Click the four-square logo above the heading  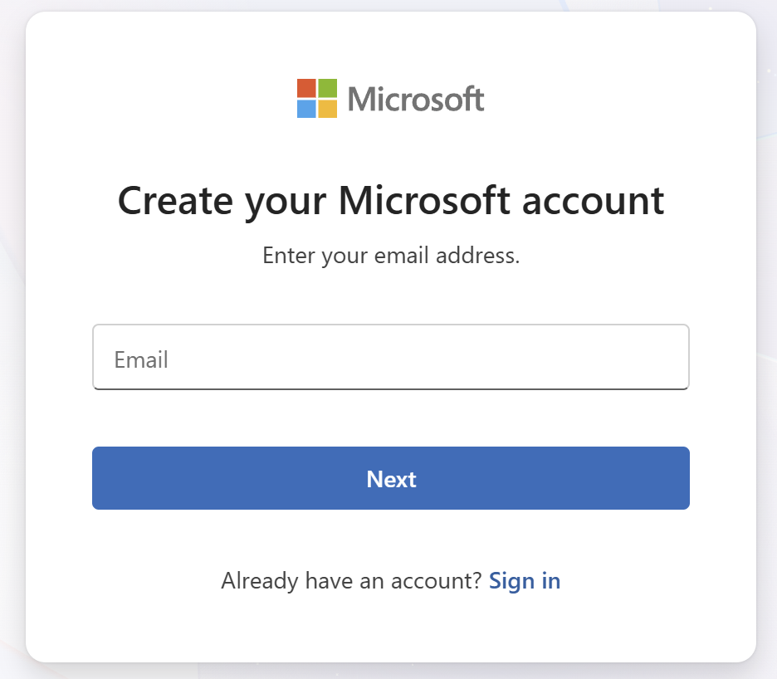[315, 98]
